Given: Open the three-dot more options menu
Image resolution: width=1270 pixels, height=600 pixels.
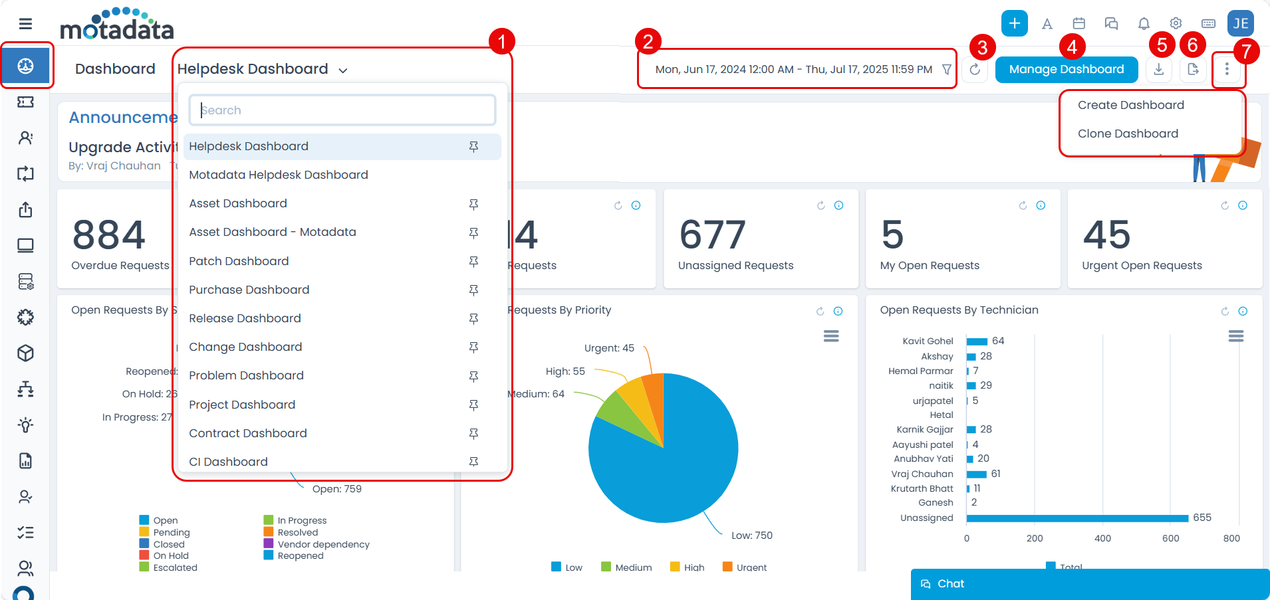Looking at the screenshot, I should point(1227,70).
